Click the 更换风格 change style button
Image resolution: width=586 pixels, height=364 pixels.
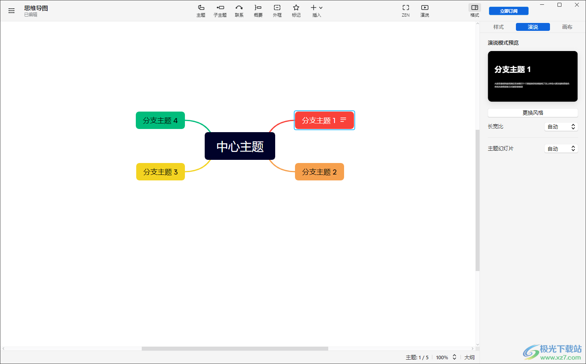[x=533, y=113]
